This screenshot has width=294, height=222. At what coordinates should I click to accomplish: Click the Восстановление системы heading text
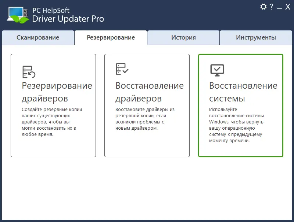tap(243, 92)
